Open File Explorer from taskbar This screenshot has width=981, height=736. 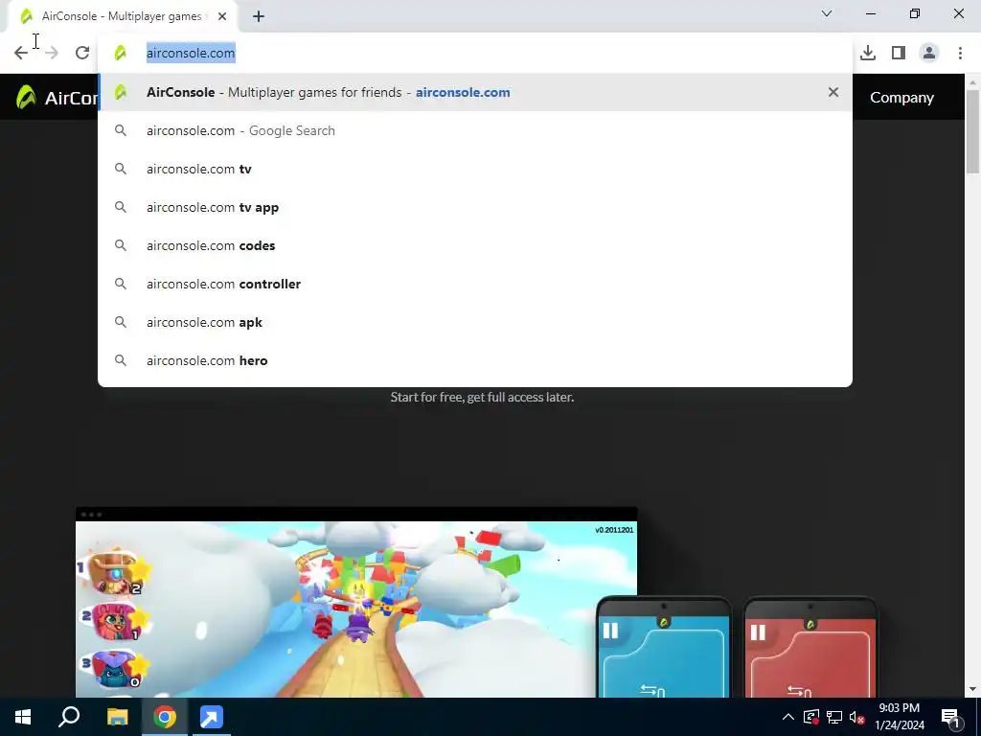click(117, 717)
